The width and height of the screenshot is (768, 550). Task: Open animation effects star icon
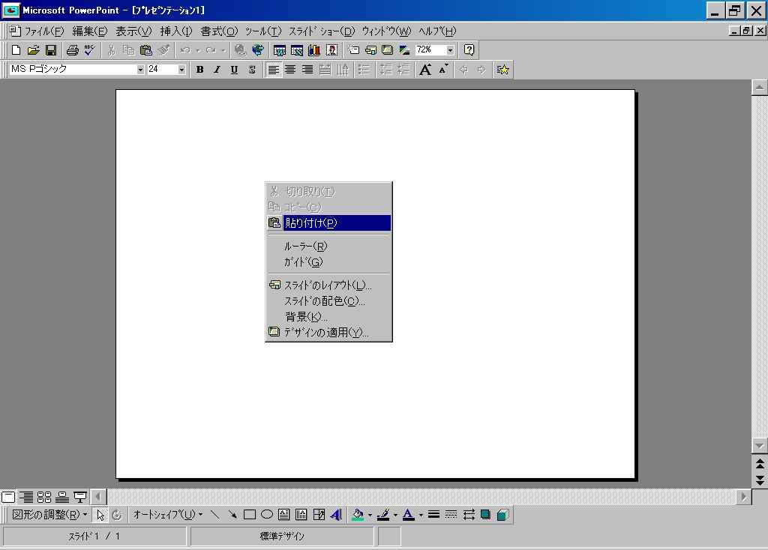pyautogui.click(x=502, y=70)
